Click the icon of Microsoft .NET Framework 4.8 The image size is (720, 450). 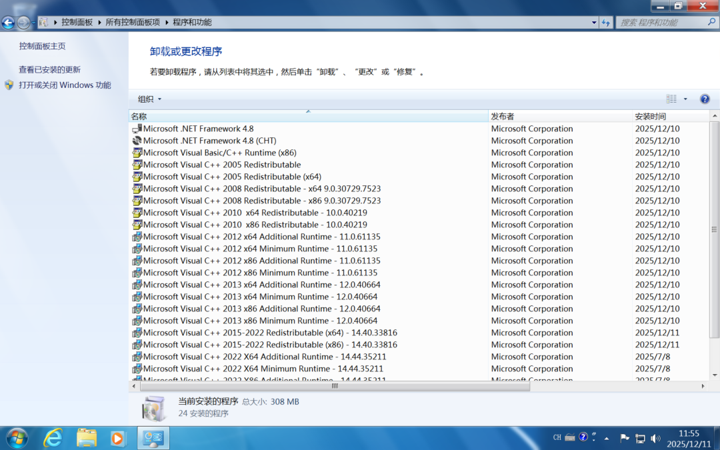(137, 129)
